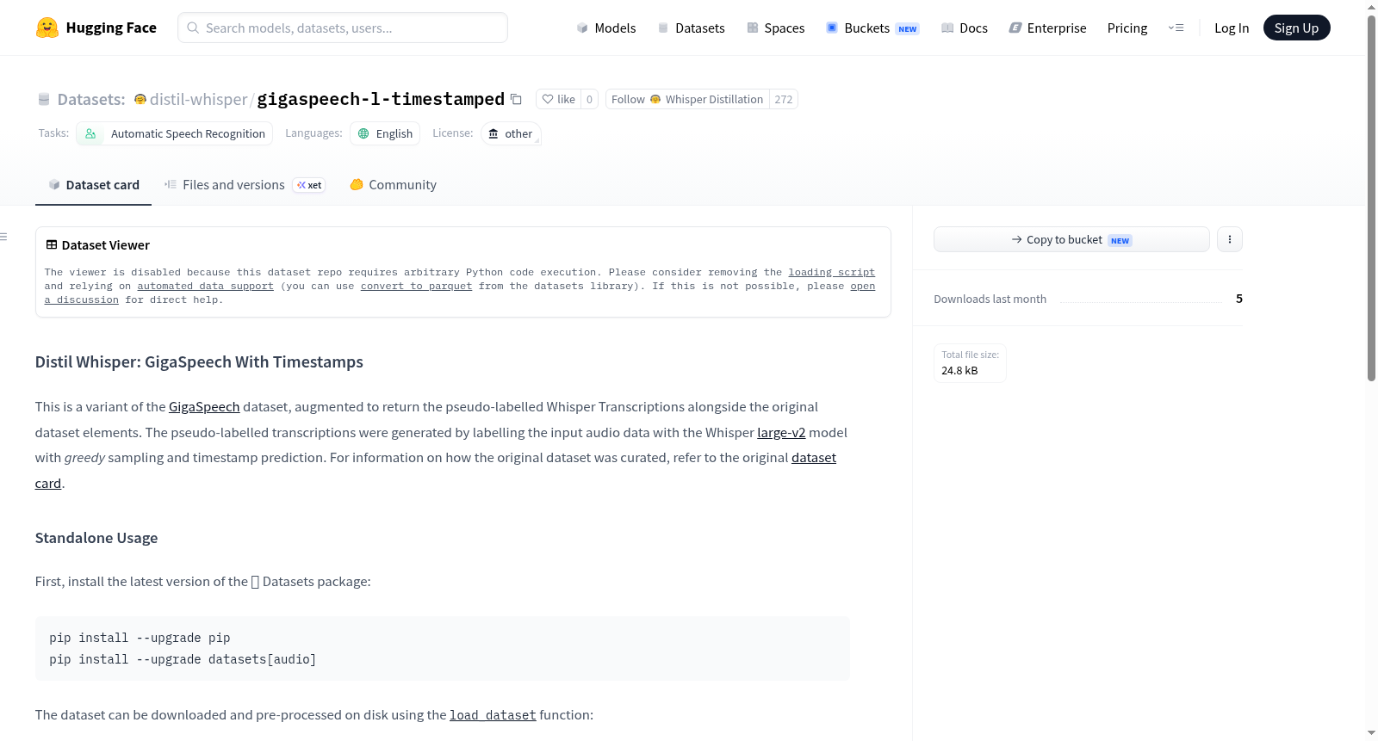Open the Datasets page
The height and width of the screenshot is (741, 1378).
(692, 28)
